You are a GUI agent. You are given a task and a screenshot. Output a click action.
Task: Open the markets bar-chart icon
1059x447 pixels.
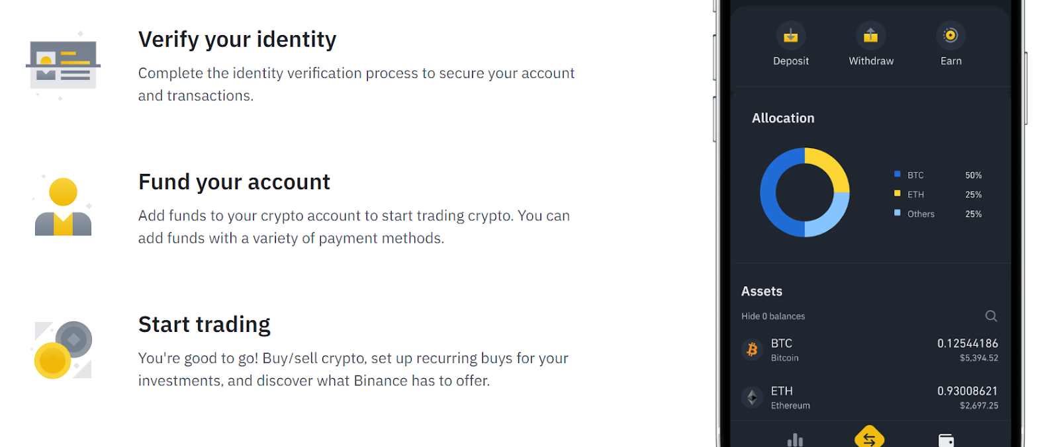coord(795,440)
